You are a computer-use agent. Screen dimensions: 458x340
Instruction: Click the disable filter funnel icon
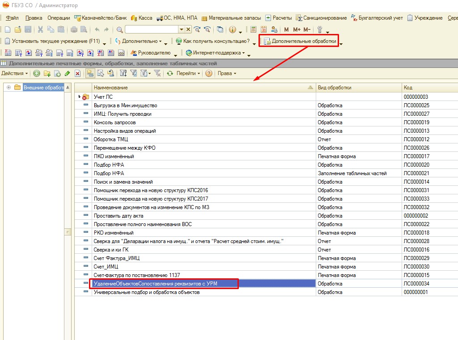click(157, 73)
